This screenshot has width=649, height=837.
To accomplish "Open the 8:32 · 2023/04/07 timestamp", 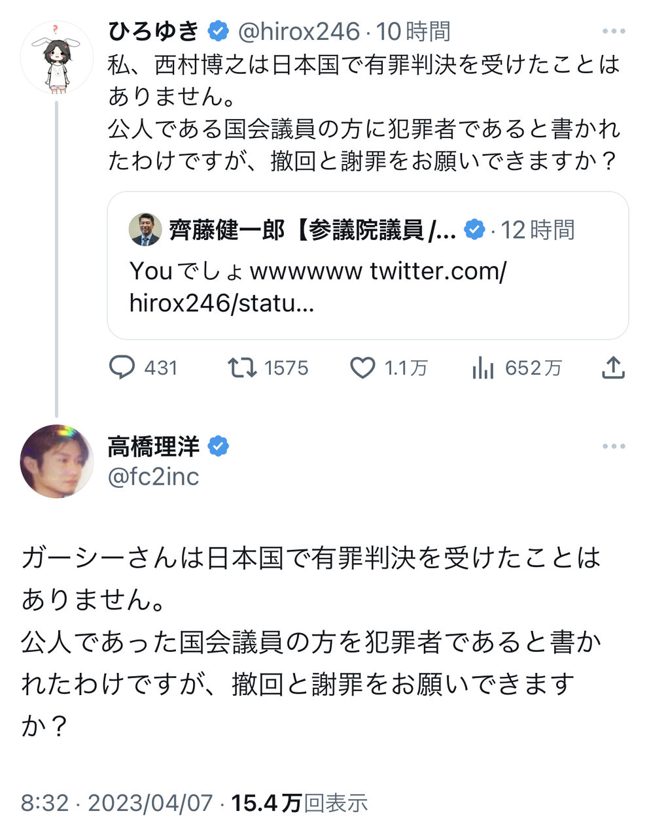I will pos(116,803).
